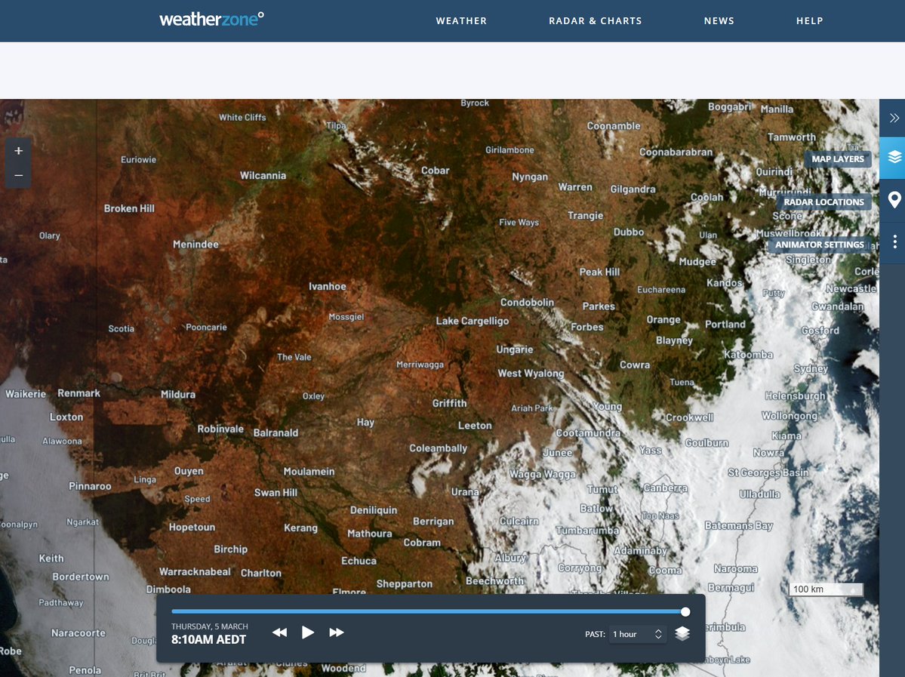Click the Ivanhoe map label
Viewport: 905px width, 677px height.
pos(328,286)
